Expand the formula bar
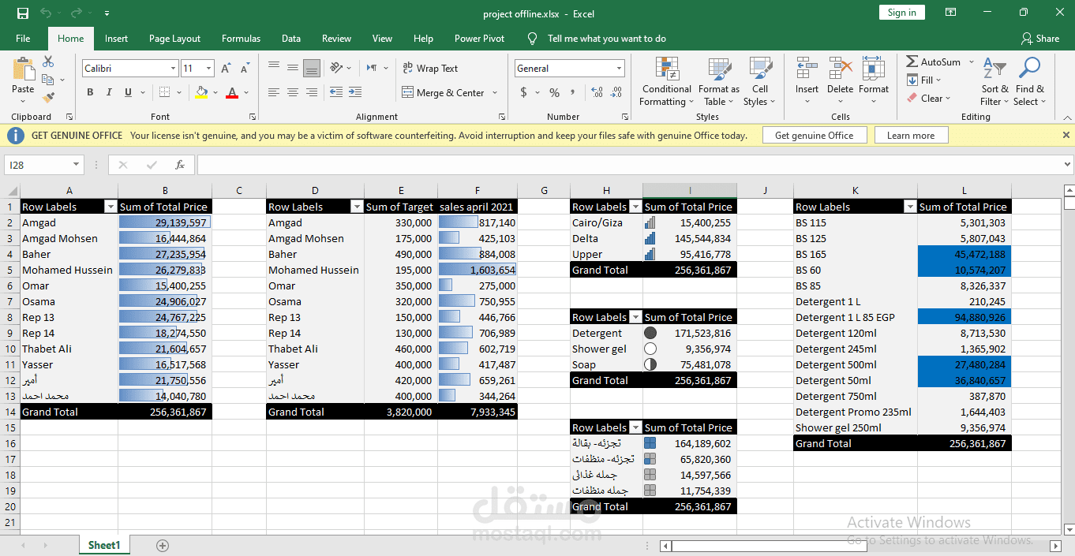1075x556 pixels. pyautogui.click(x=1067, y=165)
